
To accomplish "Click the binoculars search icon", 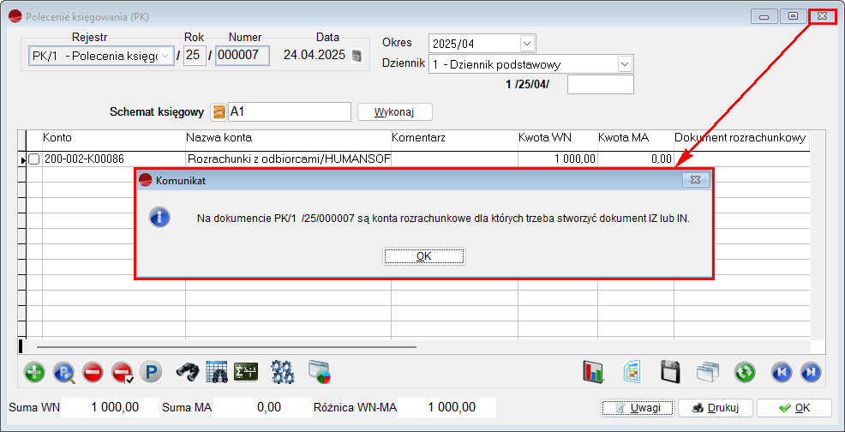I will (x=188, y=372).
